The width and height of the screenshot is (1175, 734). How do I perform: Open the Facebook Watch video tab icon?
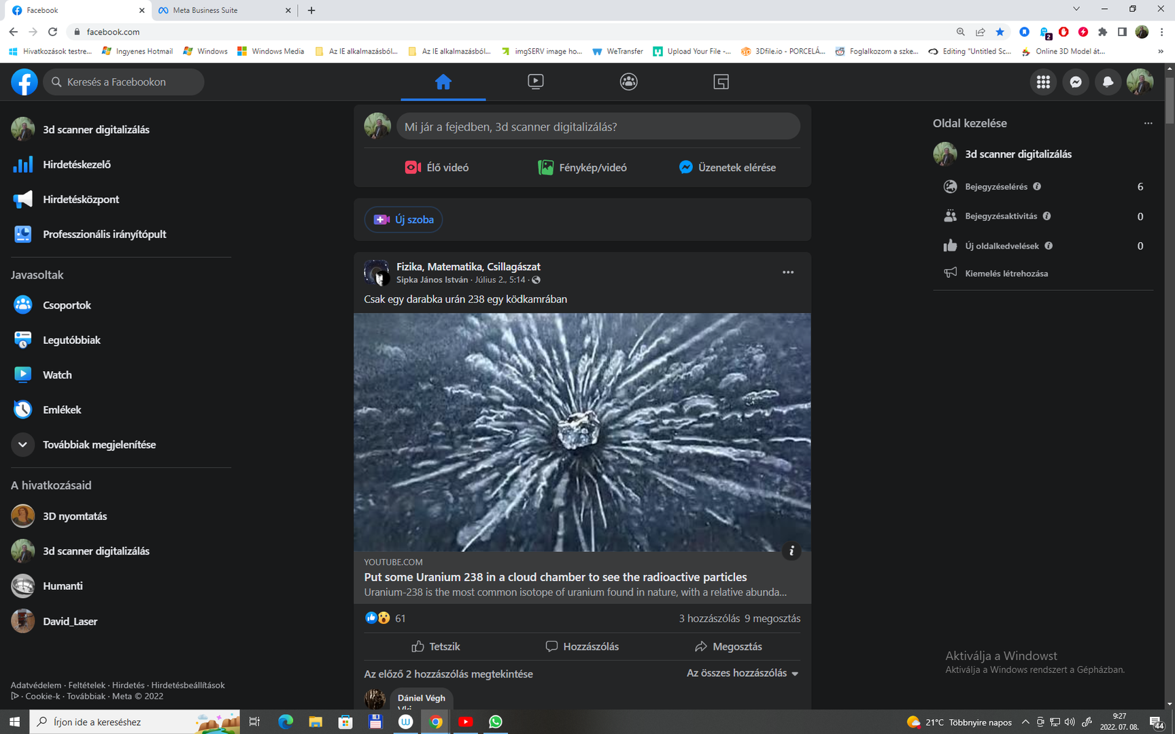coord(535,82)
